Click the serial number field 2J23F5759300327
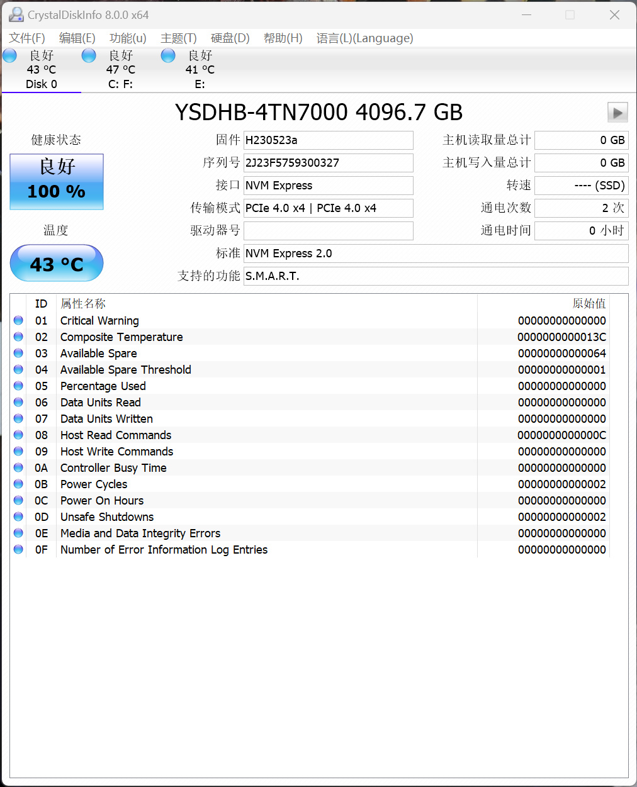The height and width of the screenshot is (787, 637). pyautogui.click(x=329, y=163)
